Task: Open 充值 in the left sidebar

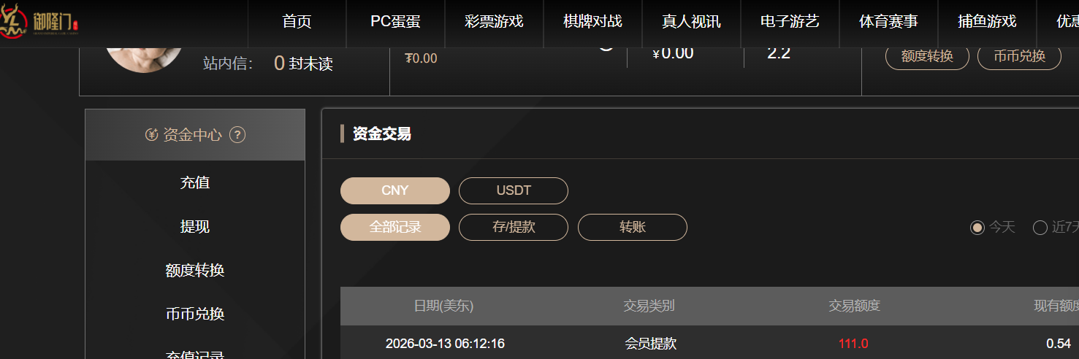Action: [195, 182]
